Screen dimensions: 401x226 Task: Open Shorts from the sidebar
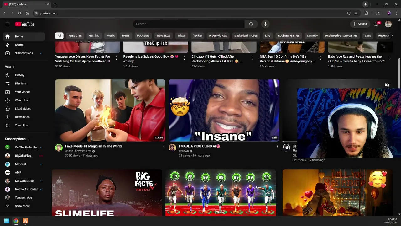click(24, 45)
